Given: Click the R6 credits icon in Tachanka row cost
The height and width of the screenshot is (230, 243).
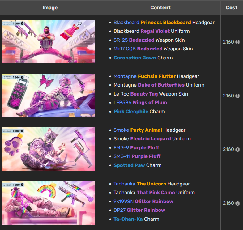Looking at the screenshot, I should (x=237, y=203).
